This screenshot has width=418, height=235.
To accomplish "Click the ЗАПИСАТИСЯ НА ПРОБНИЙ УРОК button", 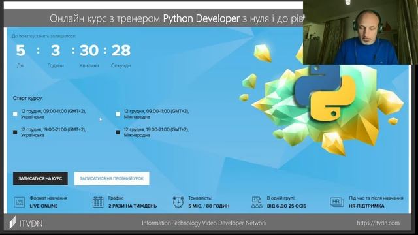I will point(112,178).
